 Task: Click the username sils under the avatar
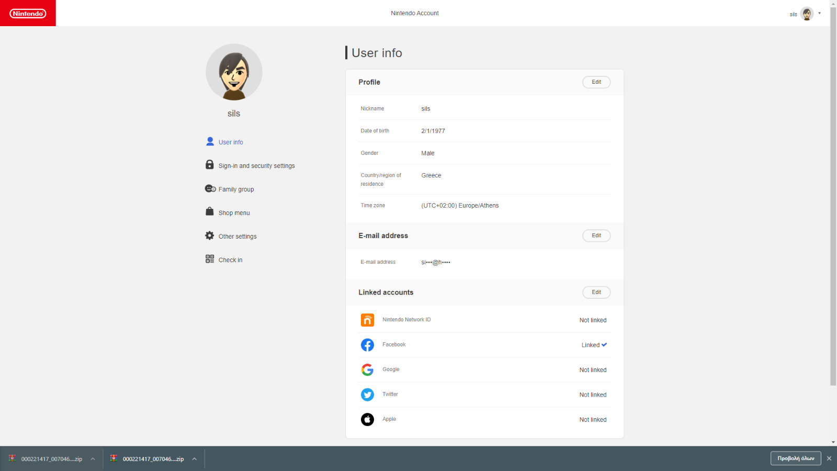[x=234, y=114]
